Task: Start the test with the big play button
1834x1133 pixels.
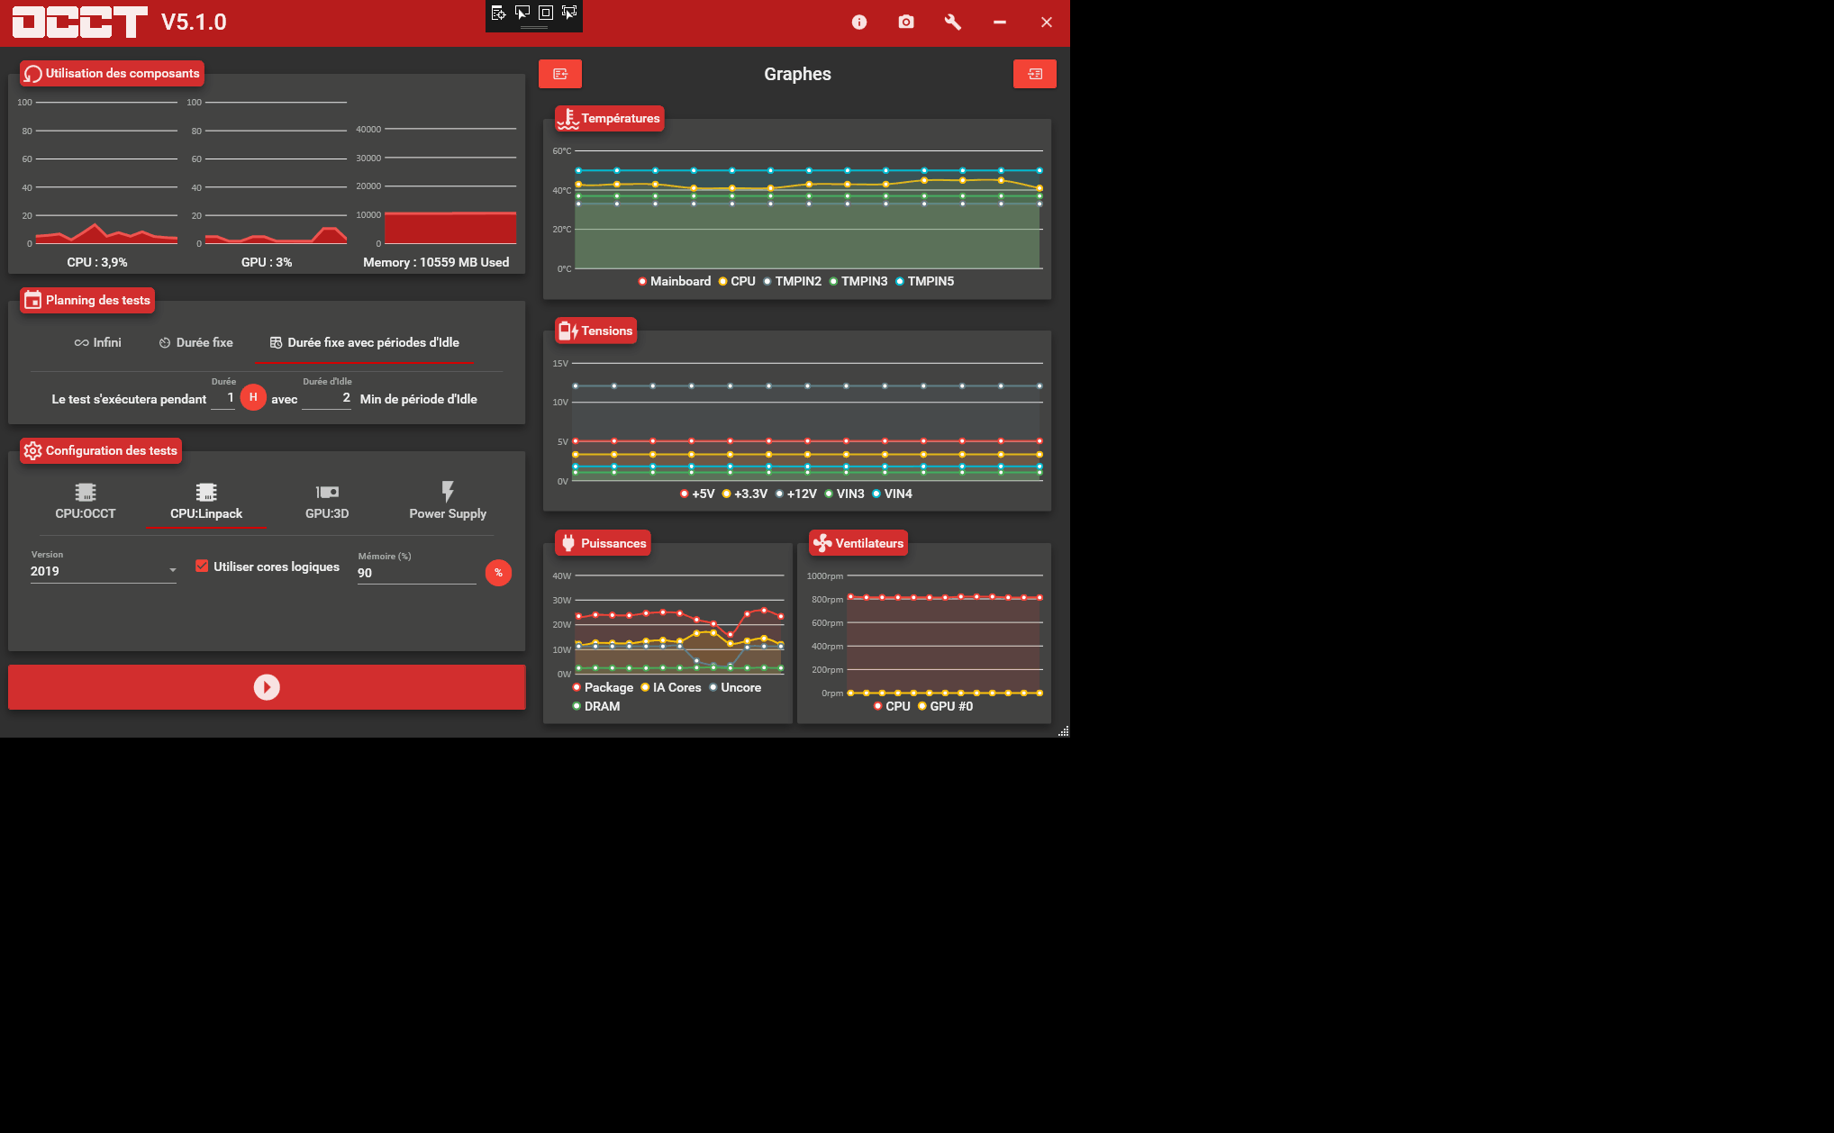Action: pyautogui.click(x=267, y=686)
